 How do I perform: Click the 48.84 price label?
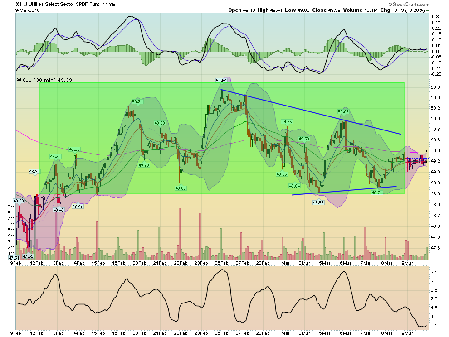tap(295, 186)
